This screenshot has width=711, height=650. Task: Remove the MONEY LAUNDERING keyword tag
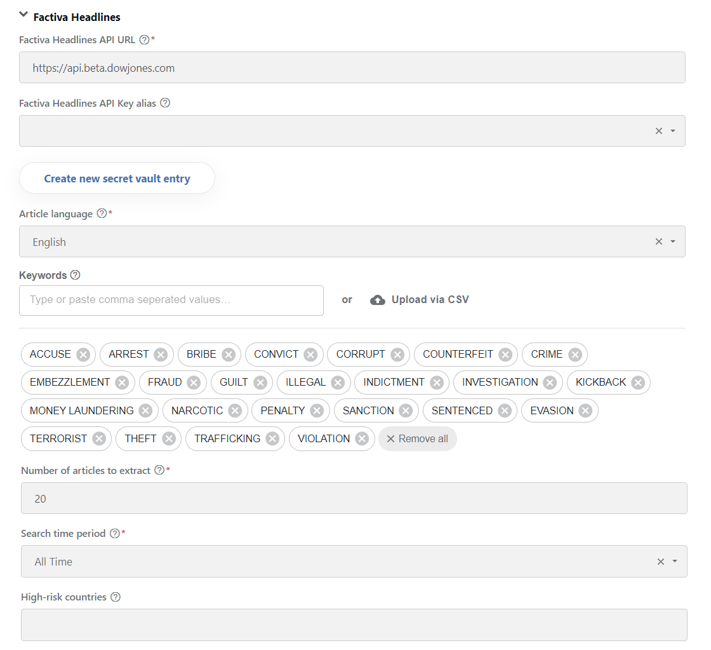coord(145,411)
